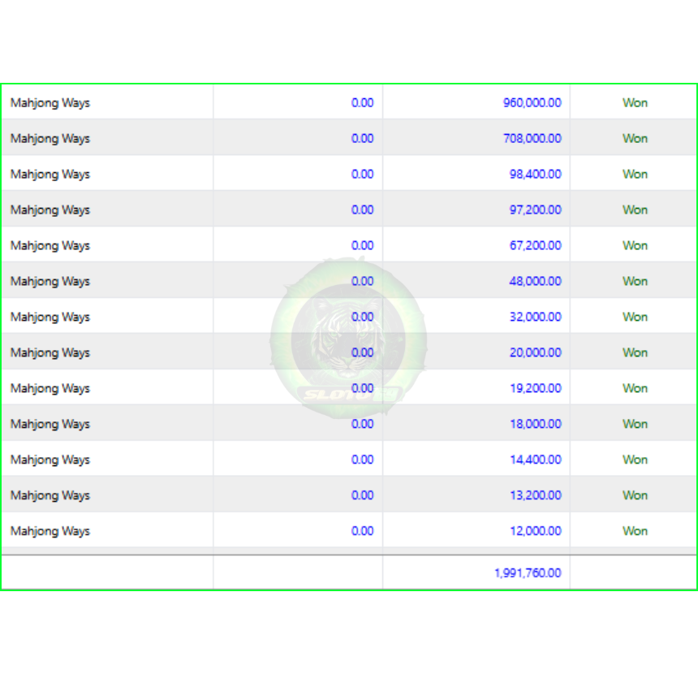Image resolution: width=698 pixels, height=674 pixels.
Task: Click Mahjong Ways in the 708,000.00 row
Action: [50, 139]
